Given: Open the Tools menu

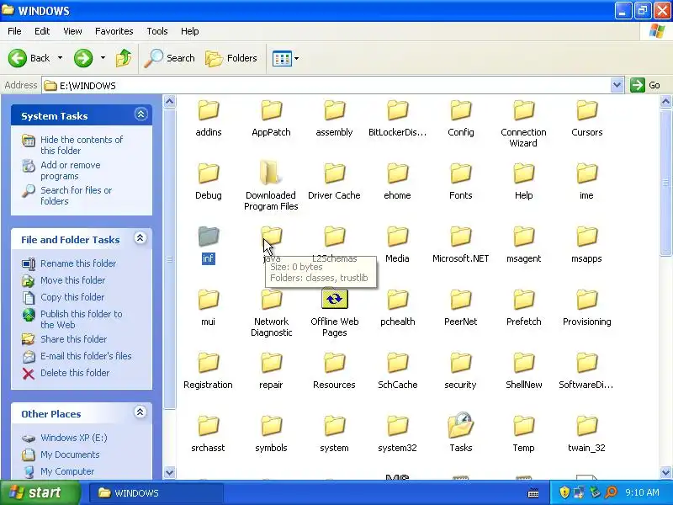Looking at the screenshot, I should pyautogui.click(x=157, y=31).
